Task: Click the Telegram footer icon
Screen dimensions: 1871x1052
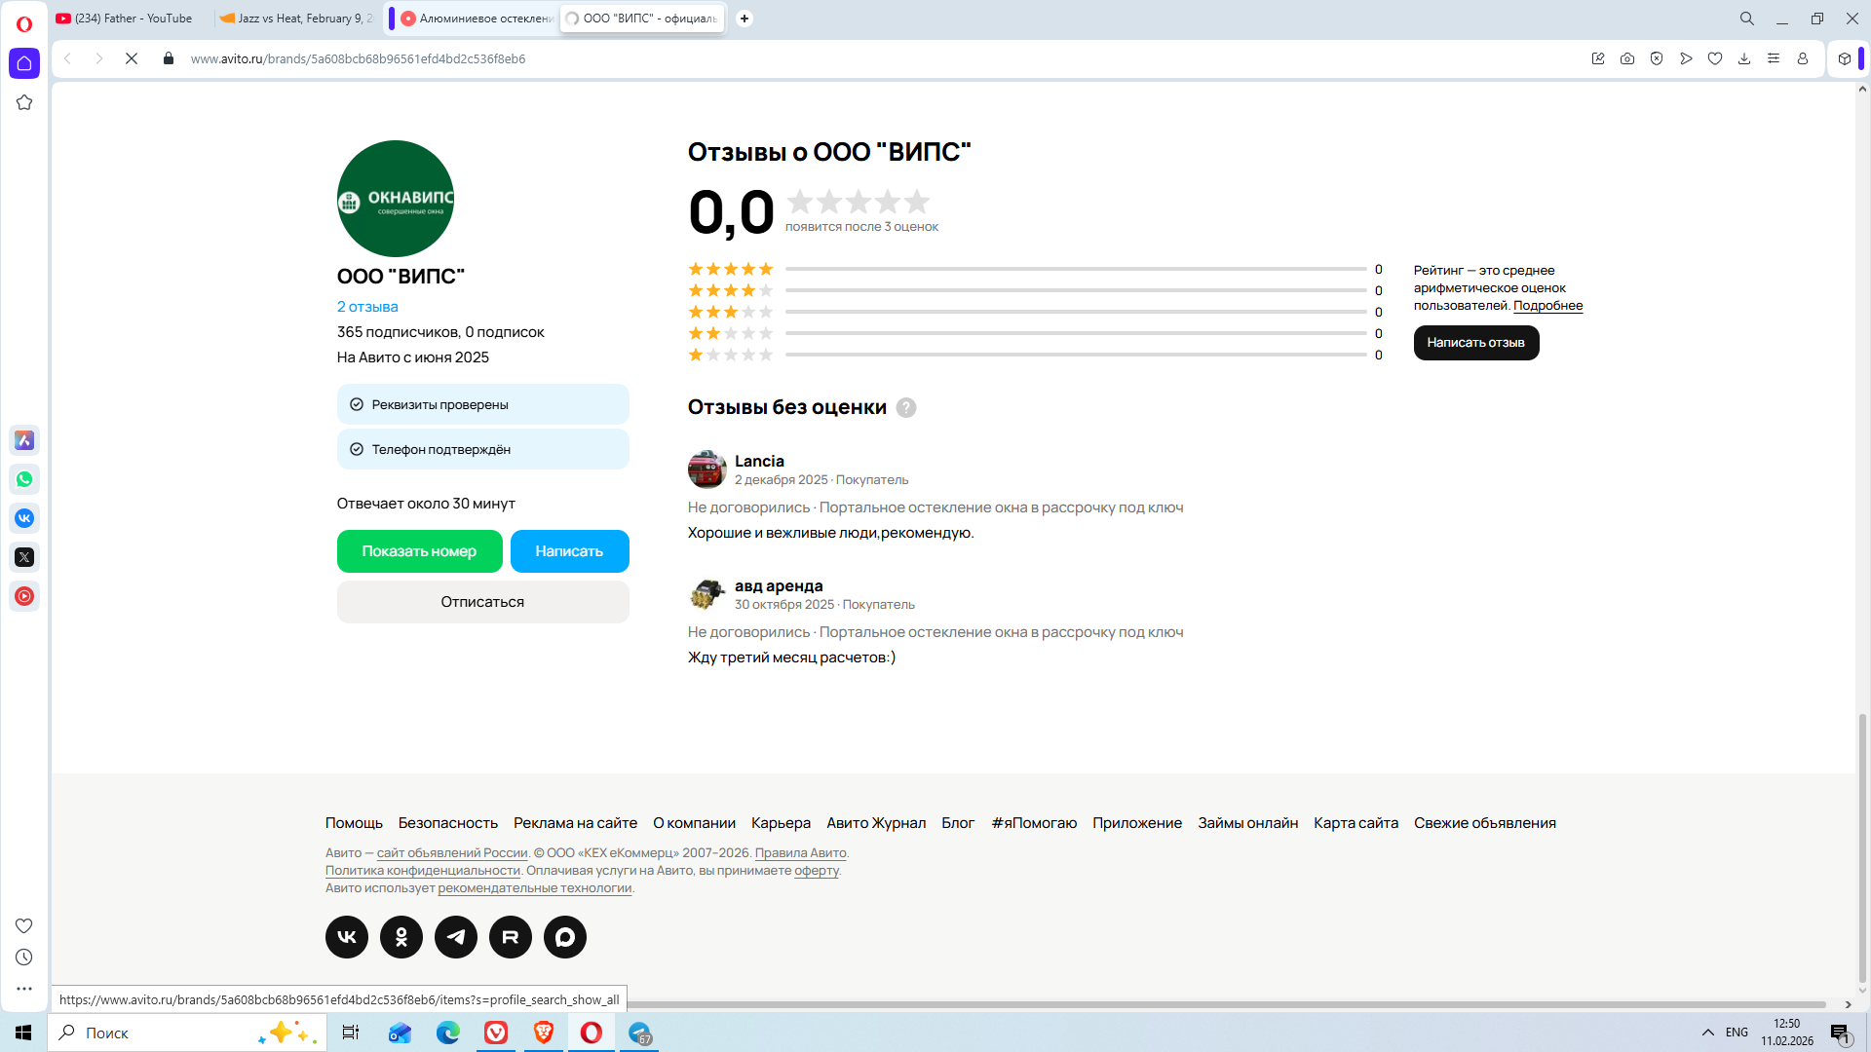Action: coord(456,937)
